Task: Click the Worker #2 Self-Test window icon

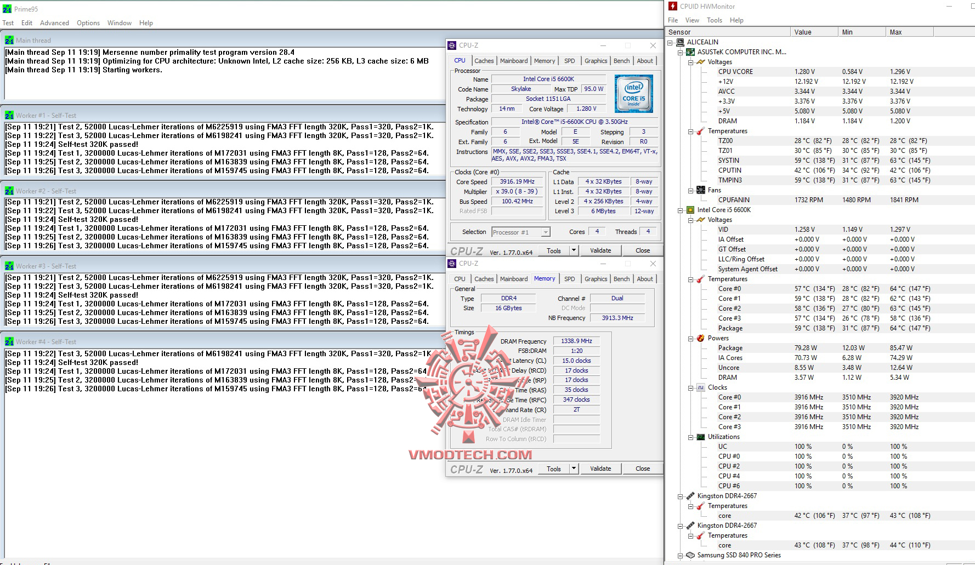Action: pos(9,191)
